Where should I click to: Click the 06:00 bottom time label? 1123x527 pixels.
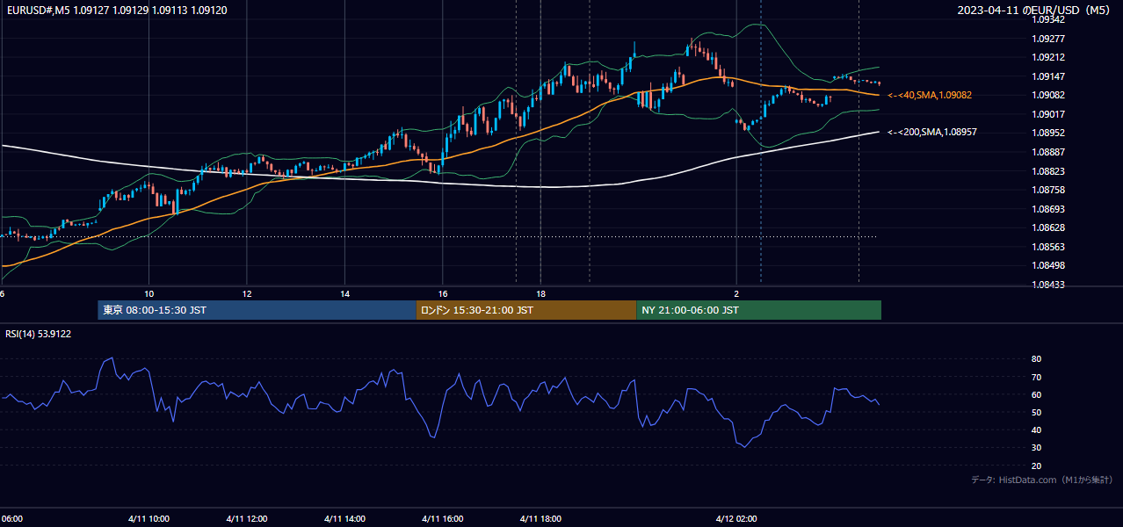tap(11, 518)
